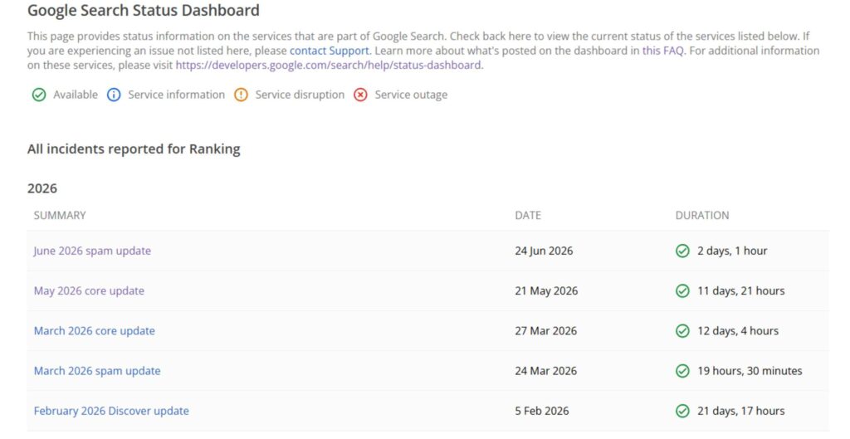Click status checkmark beside 21 days, 17 hours
The height and width of the screenshot is (439, 850).
pyautogui.click(x=682, y=412)
